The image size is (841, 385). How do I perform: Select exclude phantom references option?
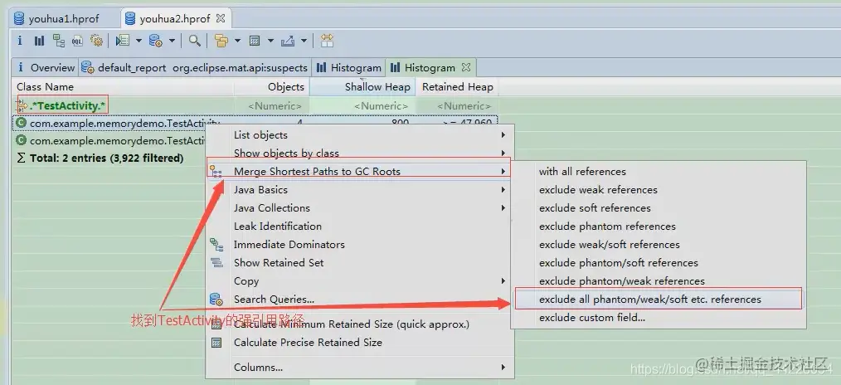[659, 227]
